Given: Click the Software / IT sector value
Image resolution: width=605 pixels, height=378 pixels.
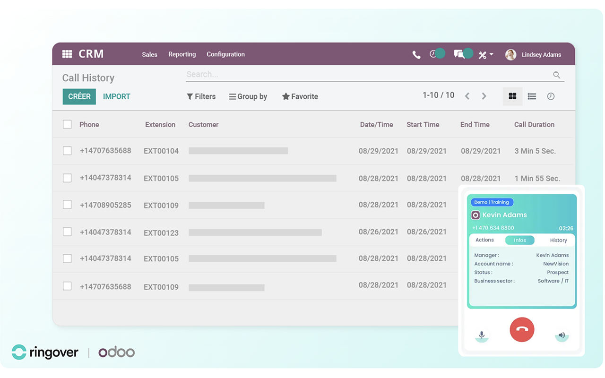Looking at the screenshot, I should tap(553, 281).
